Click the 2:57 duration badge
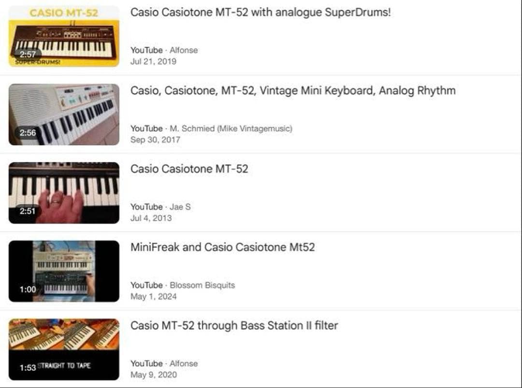Viewport: 522px width, 388px height. (x=28, y=55)
